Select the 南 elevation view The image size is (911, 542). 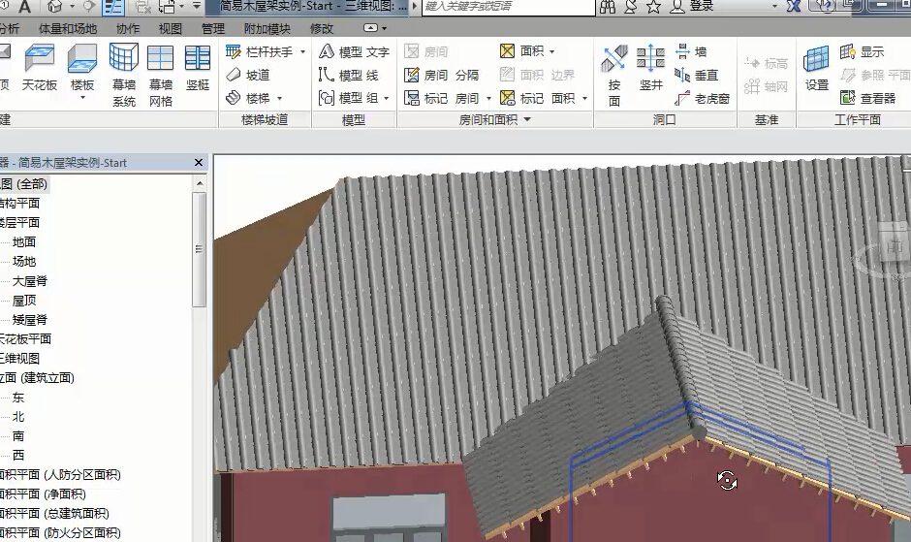(18, 435)
